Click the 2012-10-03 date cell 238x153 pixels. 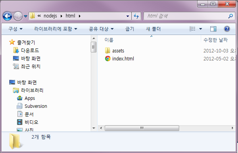(219, 50)
